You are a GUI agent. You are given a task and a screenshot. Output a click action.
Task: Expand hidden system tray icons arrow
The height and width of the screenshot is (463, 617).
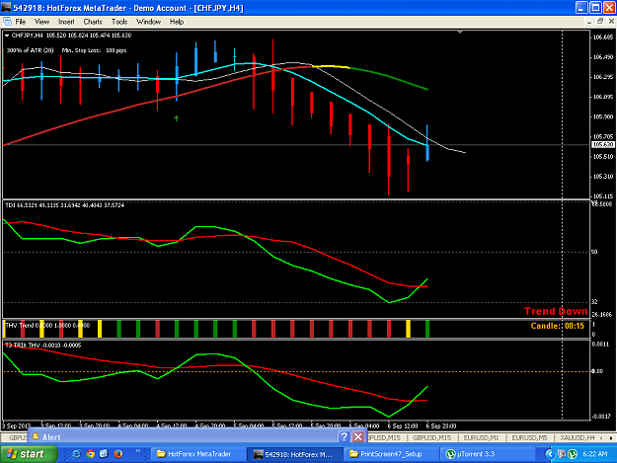[550, 454]
